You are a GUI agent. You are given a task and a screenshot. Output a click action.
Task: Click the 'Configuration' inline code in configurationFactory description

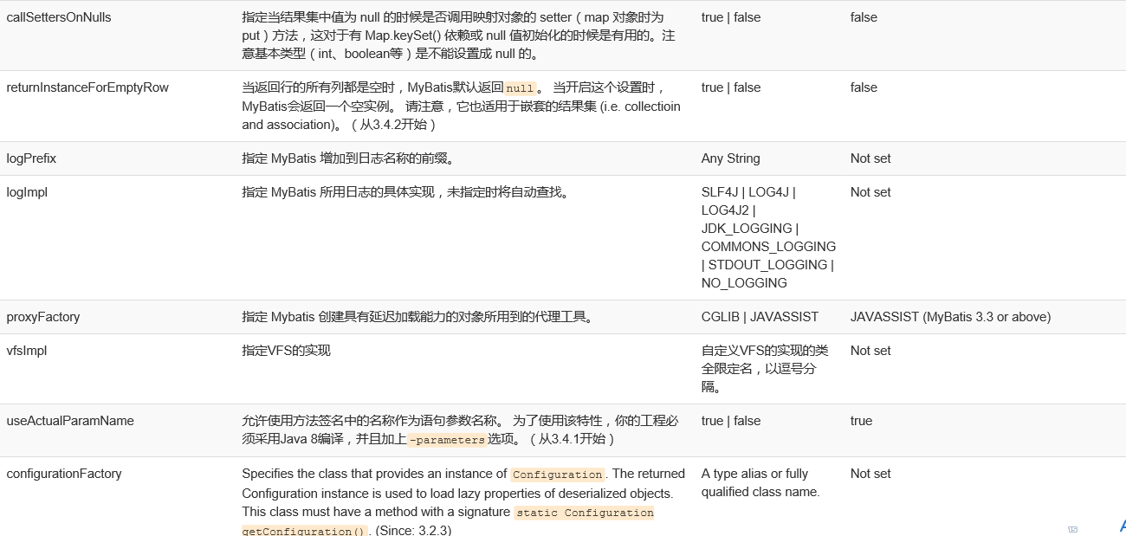557,475
